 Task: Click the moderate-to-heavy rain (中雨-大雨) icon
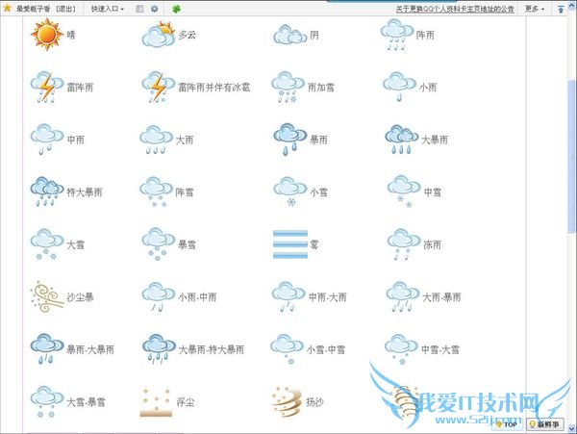(288, 297)
